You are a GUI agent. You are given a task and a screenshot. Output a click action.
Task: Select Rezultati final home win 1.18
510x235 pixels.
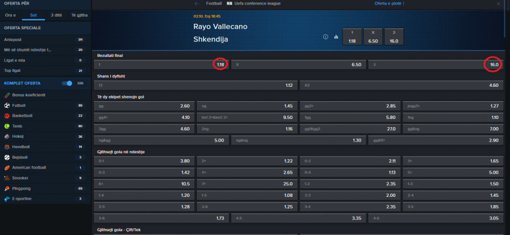click(161, 65)
